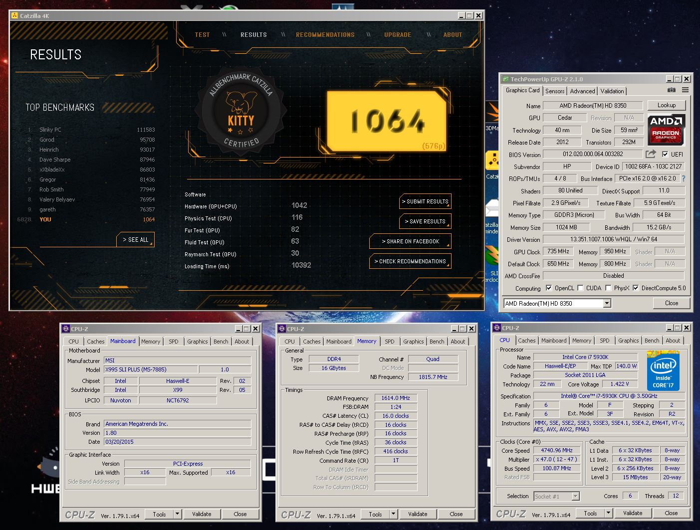Switch to GPU-Z Validation tab
Image resolution: width=700 pixels, height=530 pixels.
coord(612,91)
